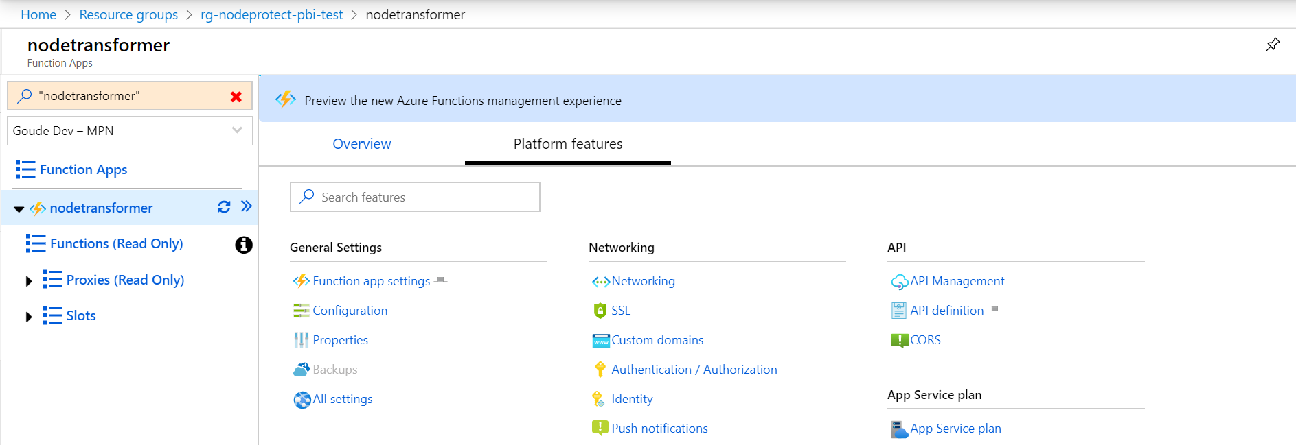This screenshot has width=1296, height=445.
Task: Open the Properties link
Action: coord(341,340)
